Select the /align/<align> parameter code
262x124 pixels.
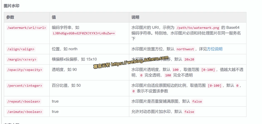[x=21, y=49]
